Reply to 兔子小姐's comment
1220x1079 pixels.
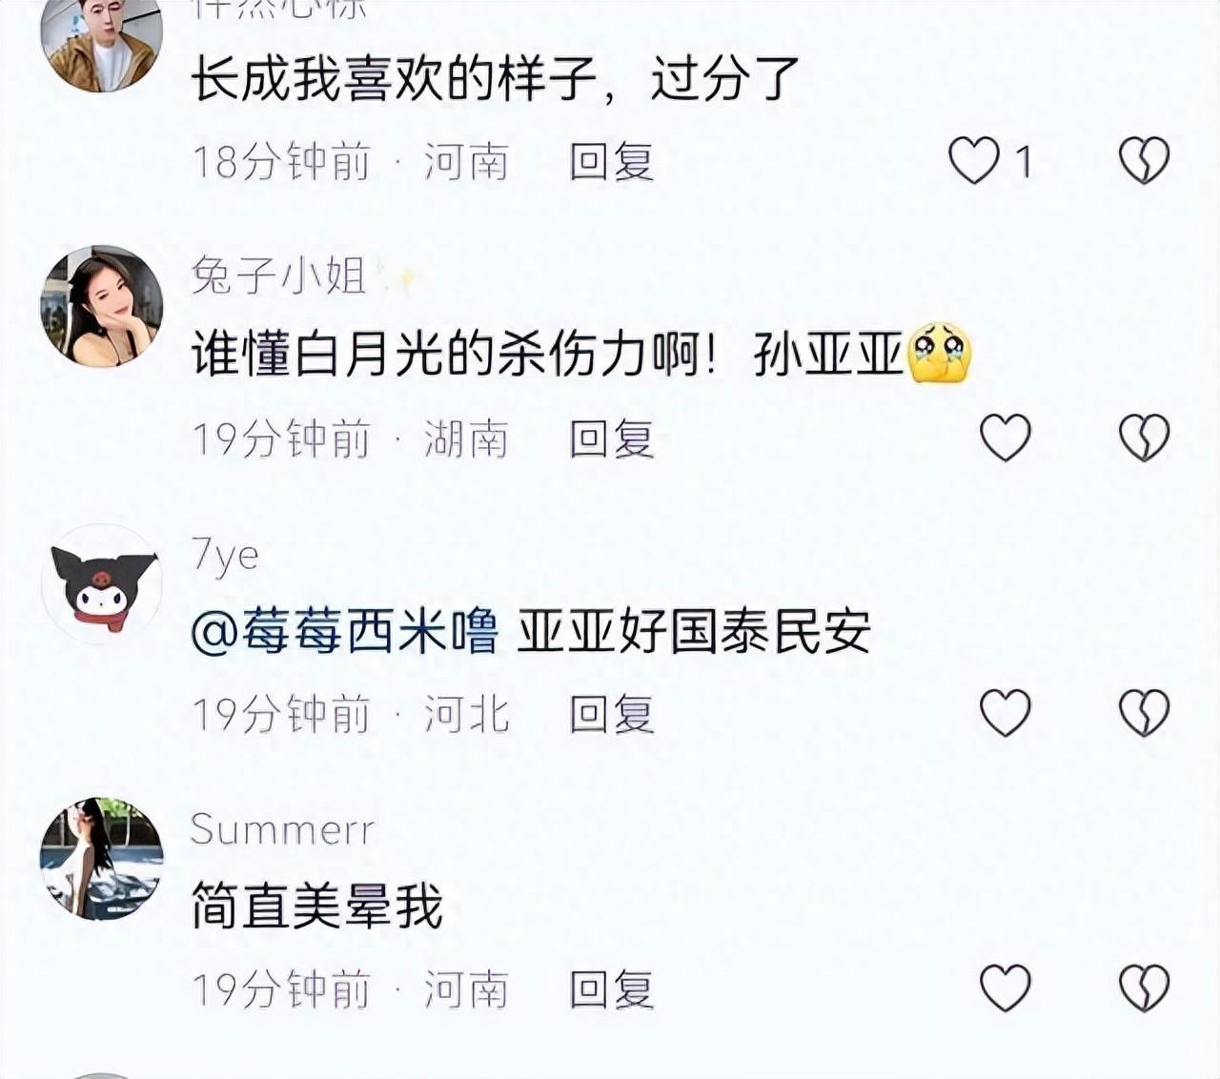coord(612,438)
